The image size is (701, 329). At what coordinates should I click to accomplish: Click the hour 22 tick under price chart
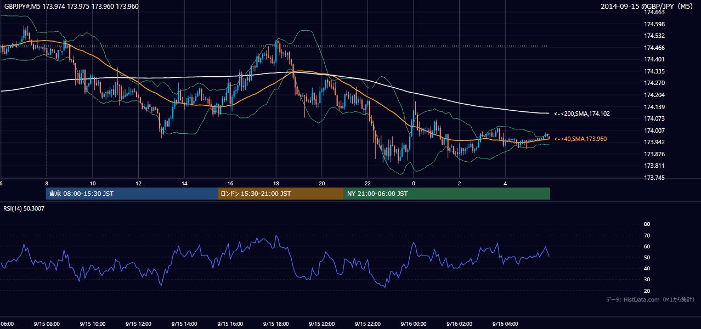coord(368,184)
